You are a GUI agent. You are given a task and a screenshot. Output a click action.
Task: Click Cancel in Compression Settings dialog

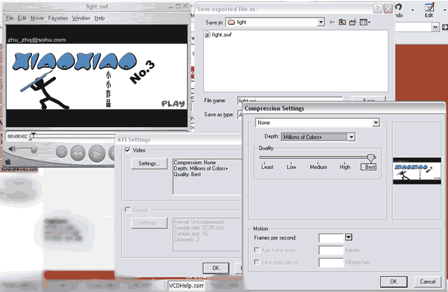point(428,282)
